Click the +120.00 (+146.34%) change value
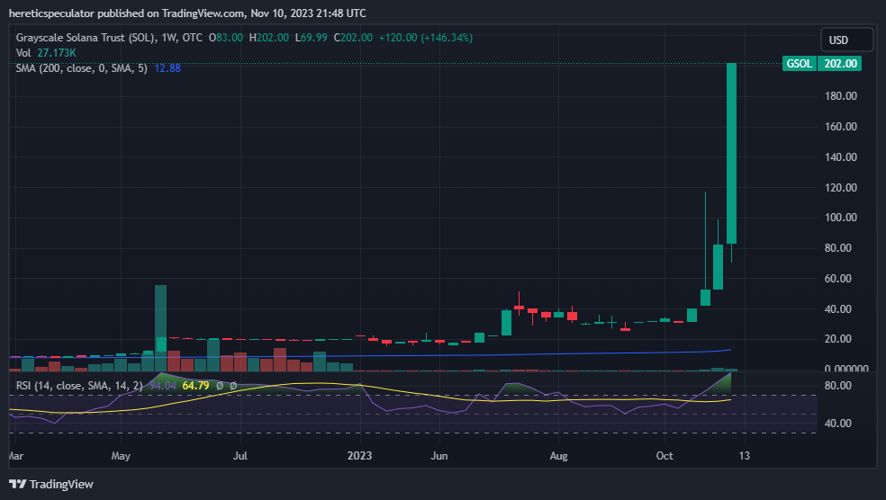 [426, 38]
